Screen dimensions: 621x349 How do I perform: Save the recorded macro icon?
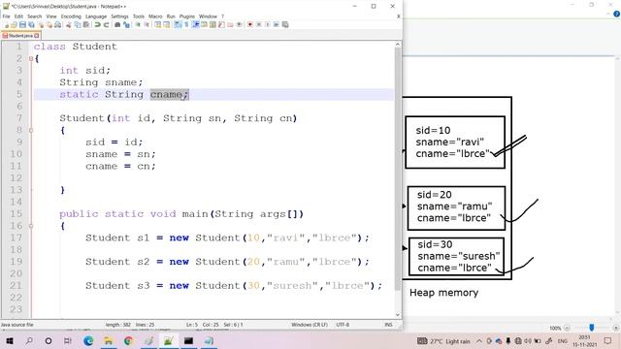[x=285, y=24]
